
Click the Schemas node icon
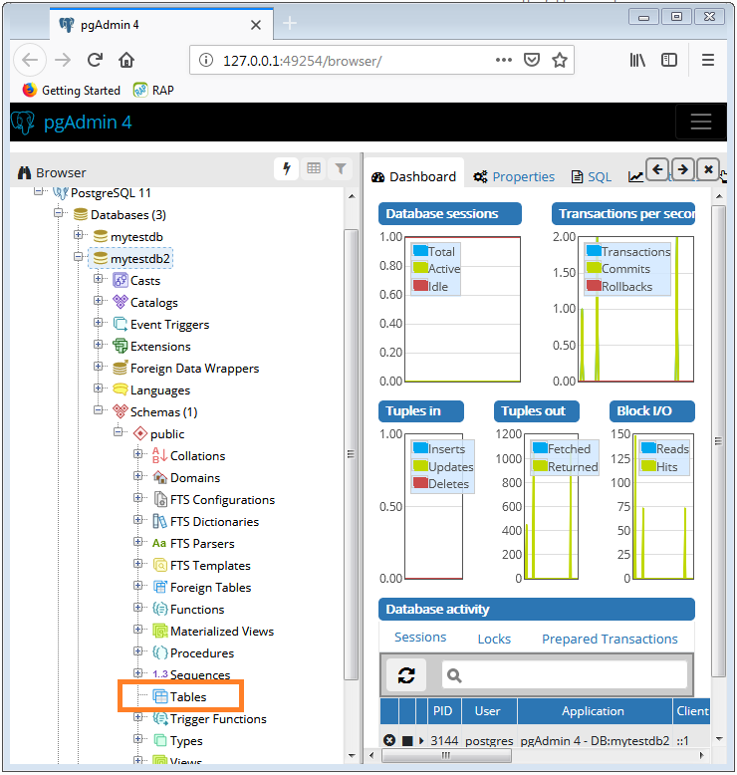(x=121, y=411)
